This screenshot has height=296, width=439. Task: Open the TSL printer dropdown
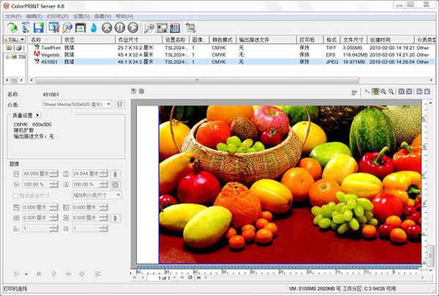(x=22, y=41)
